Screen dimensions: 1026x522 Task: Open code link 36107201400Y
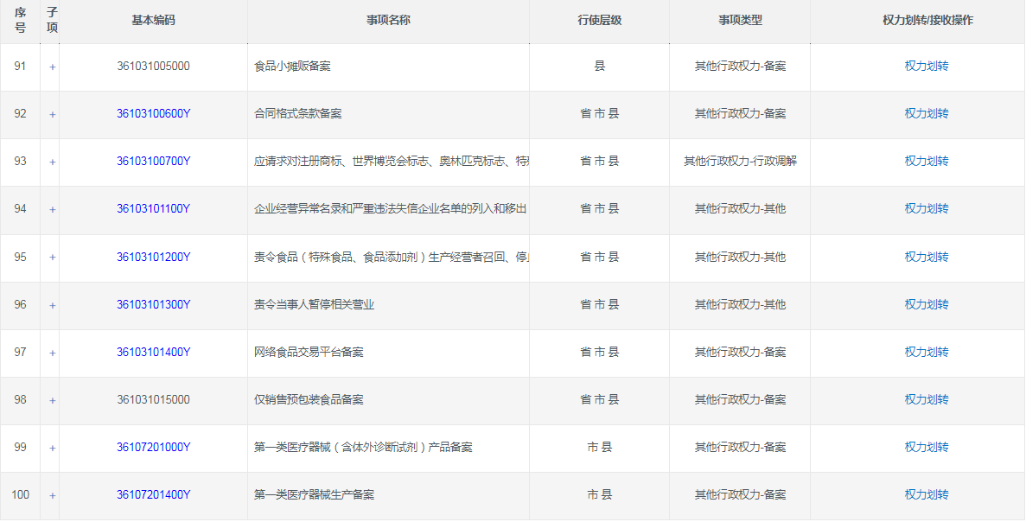153,495
